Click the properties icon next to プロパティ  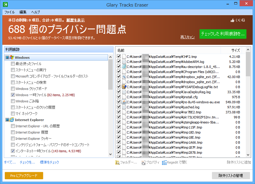point(143,162)
